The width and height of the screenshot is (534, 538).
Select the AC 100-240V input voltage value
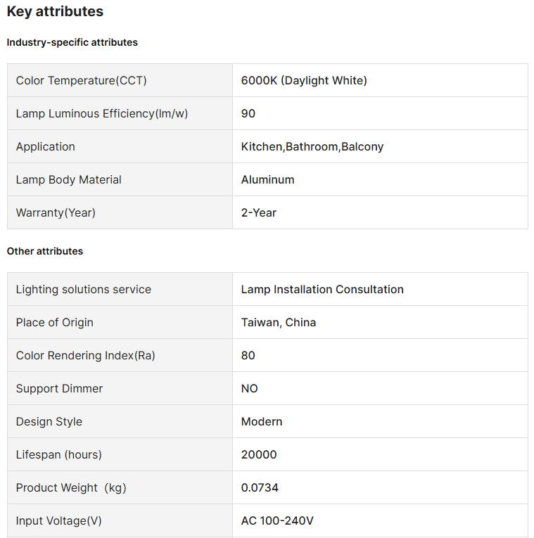[x=277, y=520]
